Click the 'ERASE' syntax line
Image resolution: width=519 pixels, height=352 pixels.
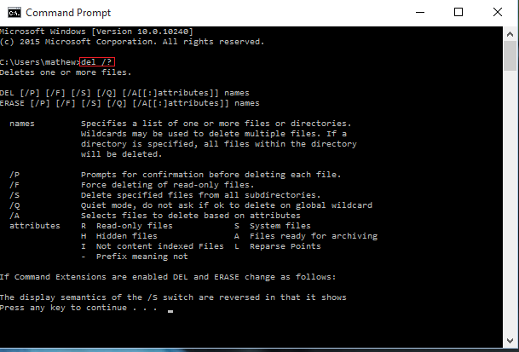[x=128, y=103]
